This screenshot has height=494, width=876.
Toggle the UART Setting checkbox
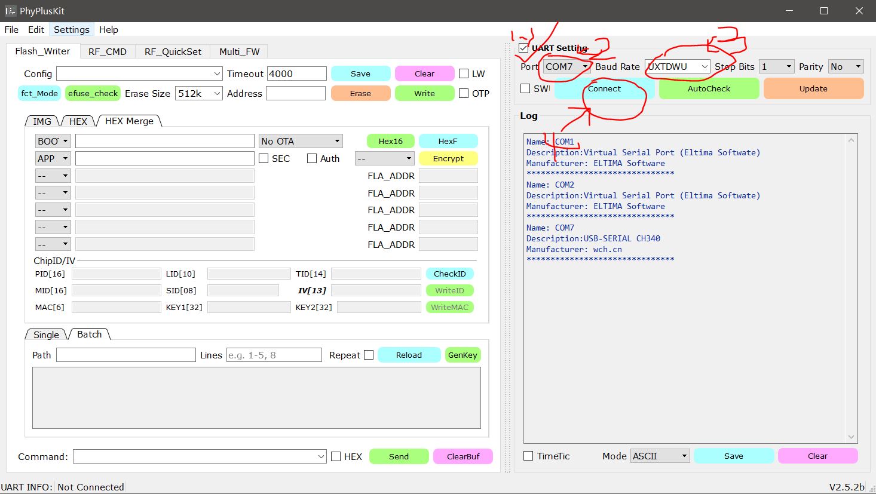(x=524, y=48)
